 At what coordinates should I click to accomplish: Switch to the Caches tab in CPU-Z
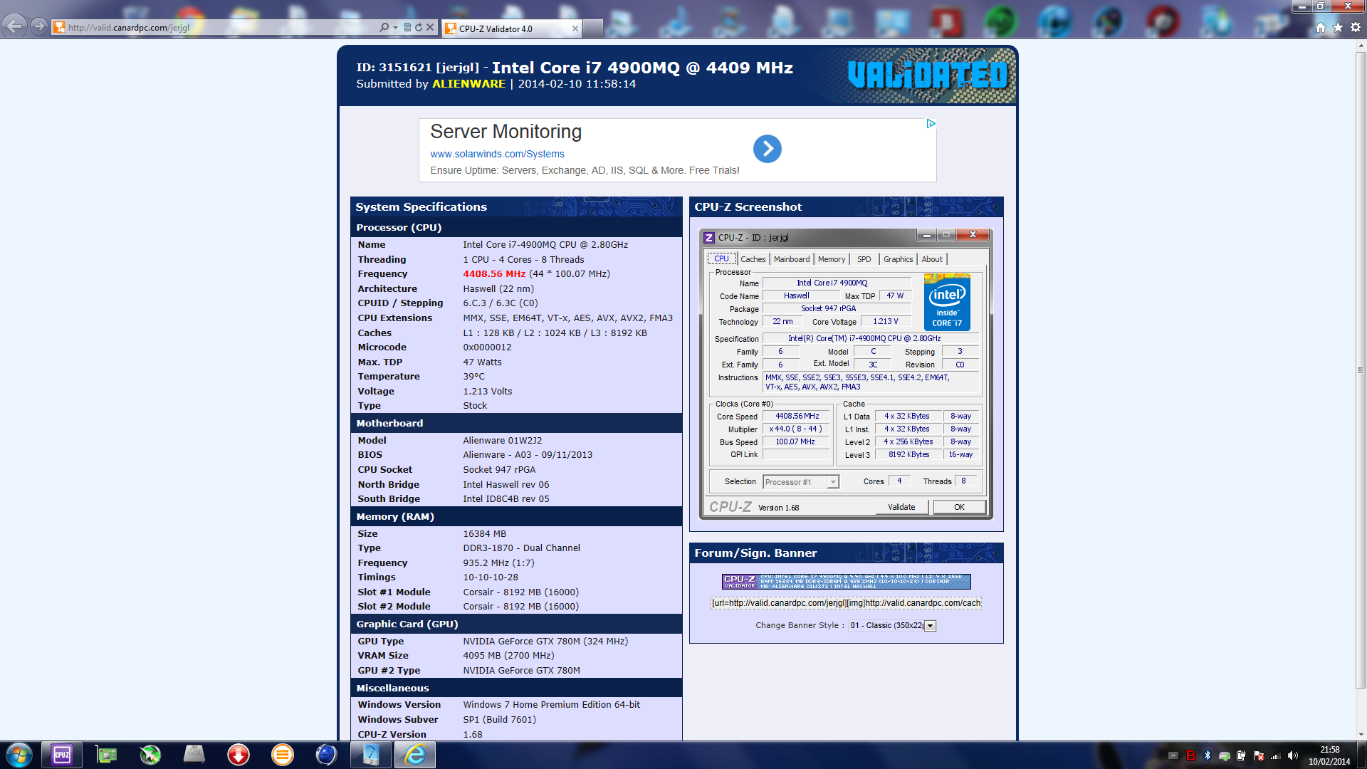753,259
